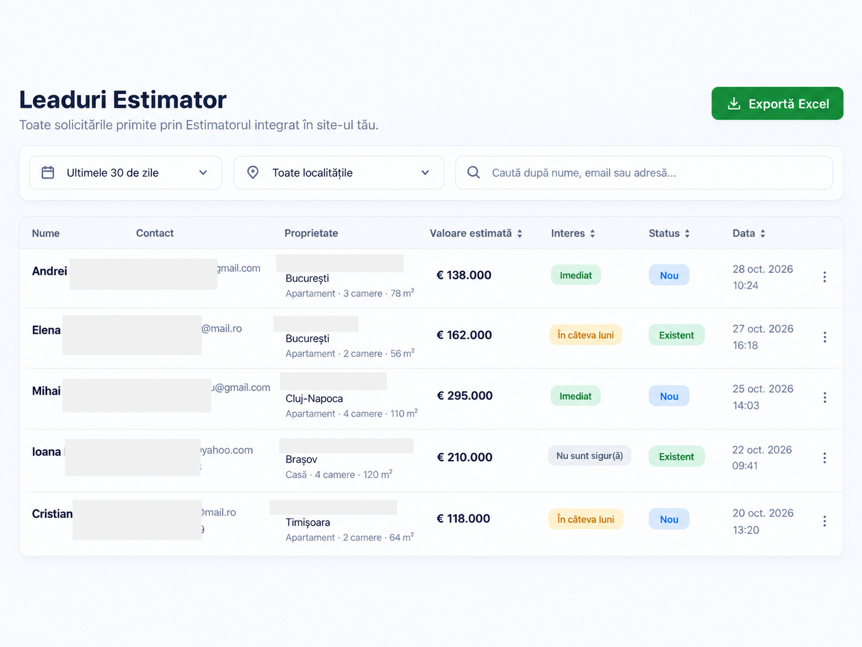Open the actions menu for Cristian
The height and width of the screenshot is (647, 862).
pyautogui.click(x=824, y=521)
